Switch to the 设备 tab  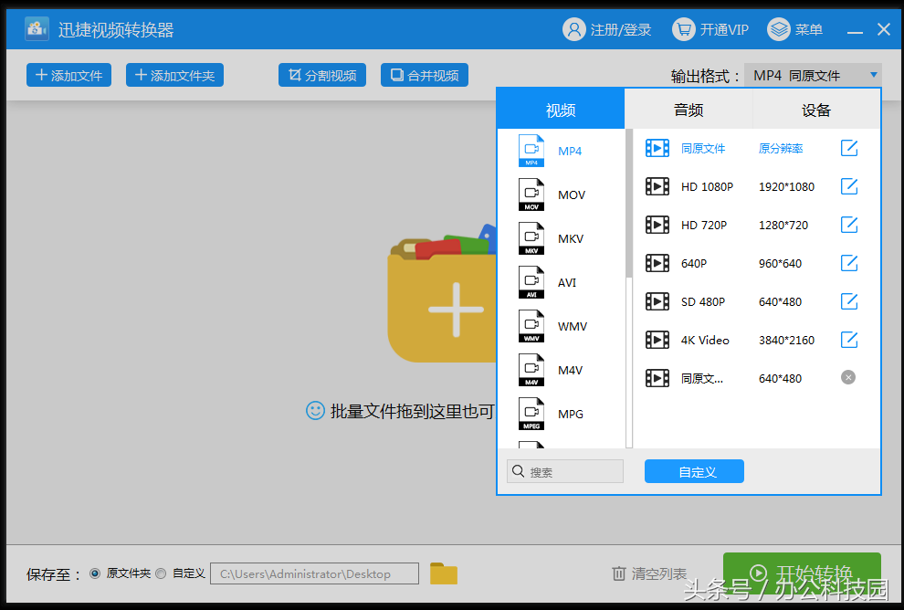coord(816,110)
